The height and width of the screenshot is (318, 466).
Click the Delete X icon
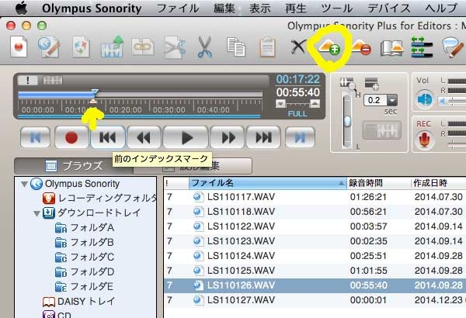pos(298,47)
